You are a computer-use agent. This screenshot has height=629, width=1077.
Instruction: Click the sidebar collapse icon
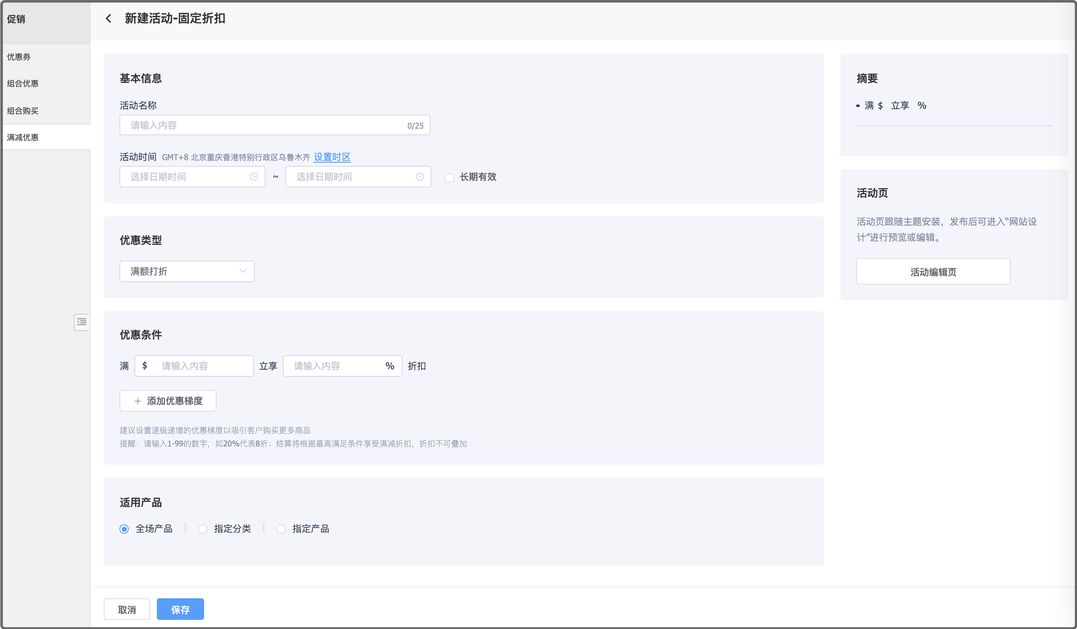click(81, 322)
